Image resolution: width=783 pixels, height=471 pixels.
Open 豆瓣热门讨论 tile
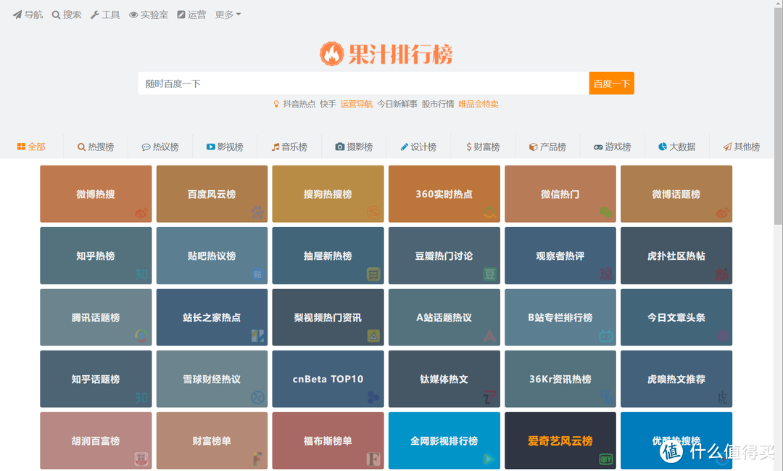[444, 255]
